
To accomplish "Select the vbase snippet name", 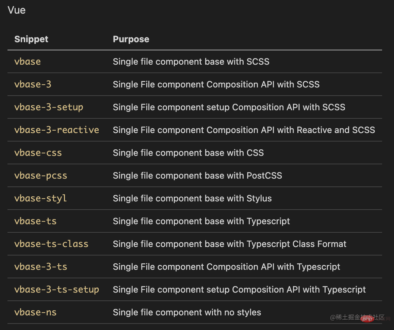I will (x=28, y=62).
